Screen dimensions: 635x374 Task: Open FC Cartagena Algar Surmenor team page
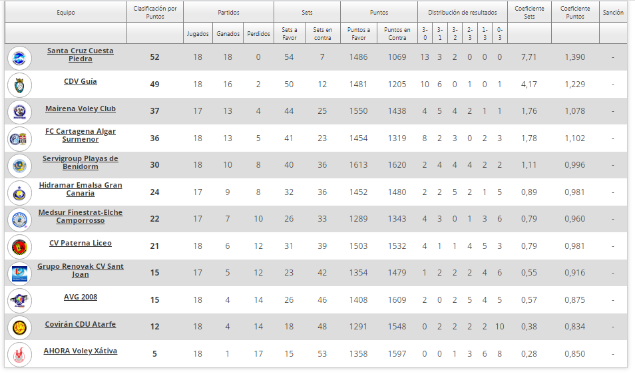pyautogui.click(x=80, y=135)
